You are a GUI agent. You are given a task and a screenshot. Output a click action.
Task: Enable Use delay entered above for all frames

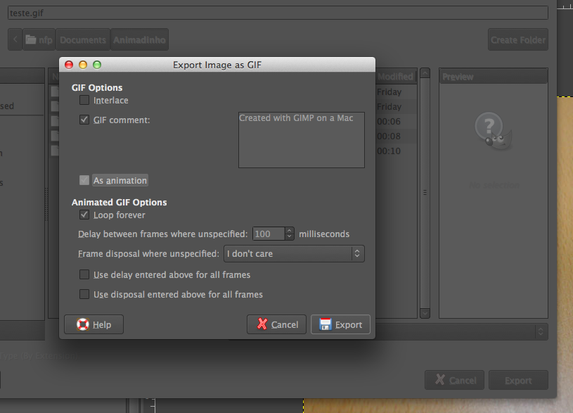[x=85, y=274]
